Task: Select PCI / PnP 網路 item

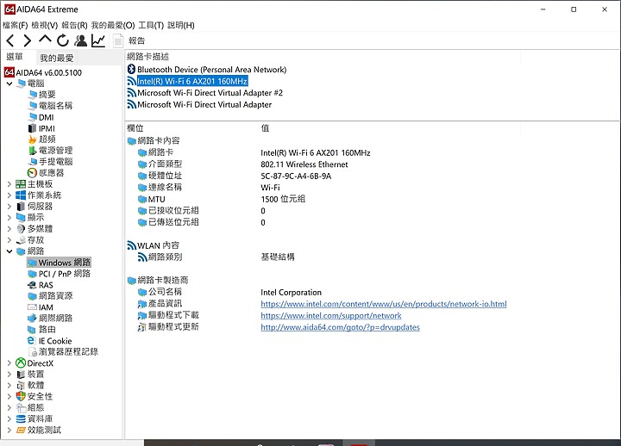Action: click(59, 274)
